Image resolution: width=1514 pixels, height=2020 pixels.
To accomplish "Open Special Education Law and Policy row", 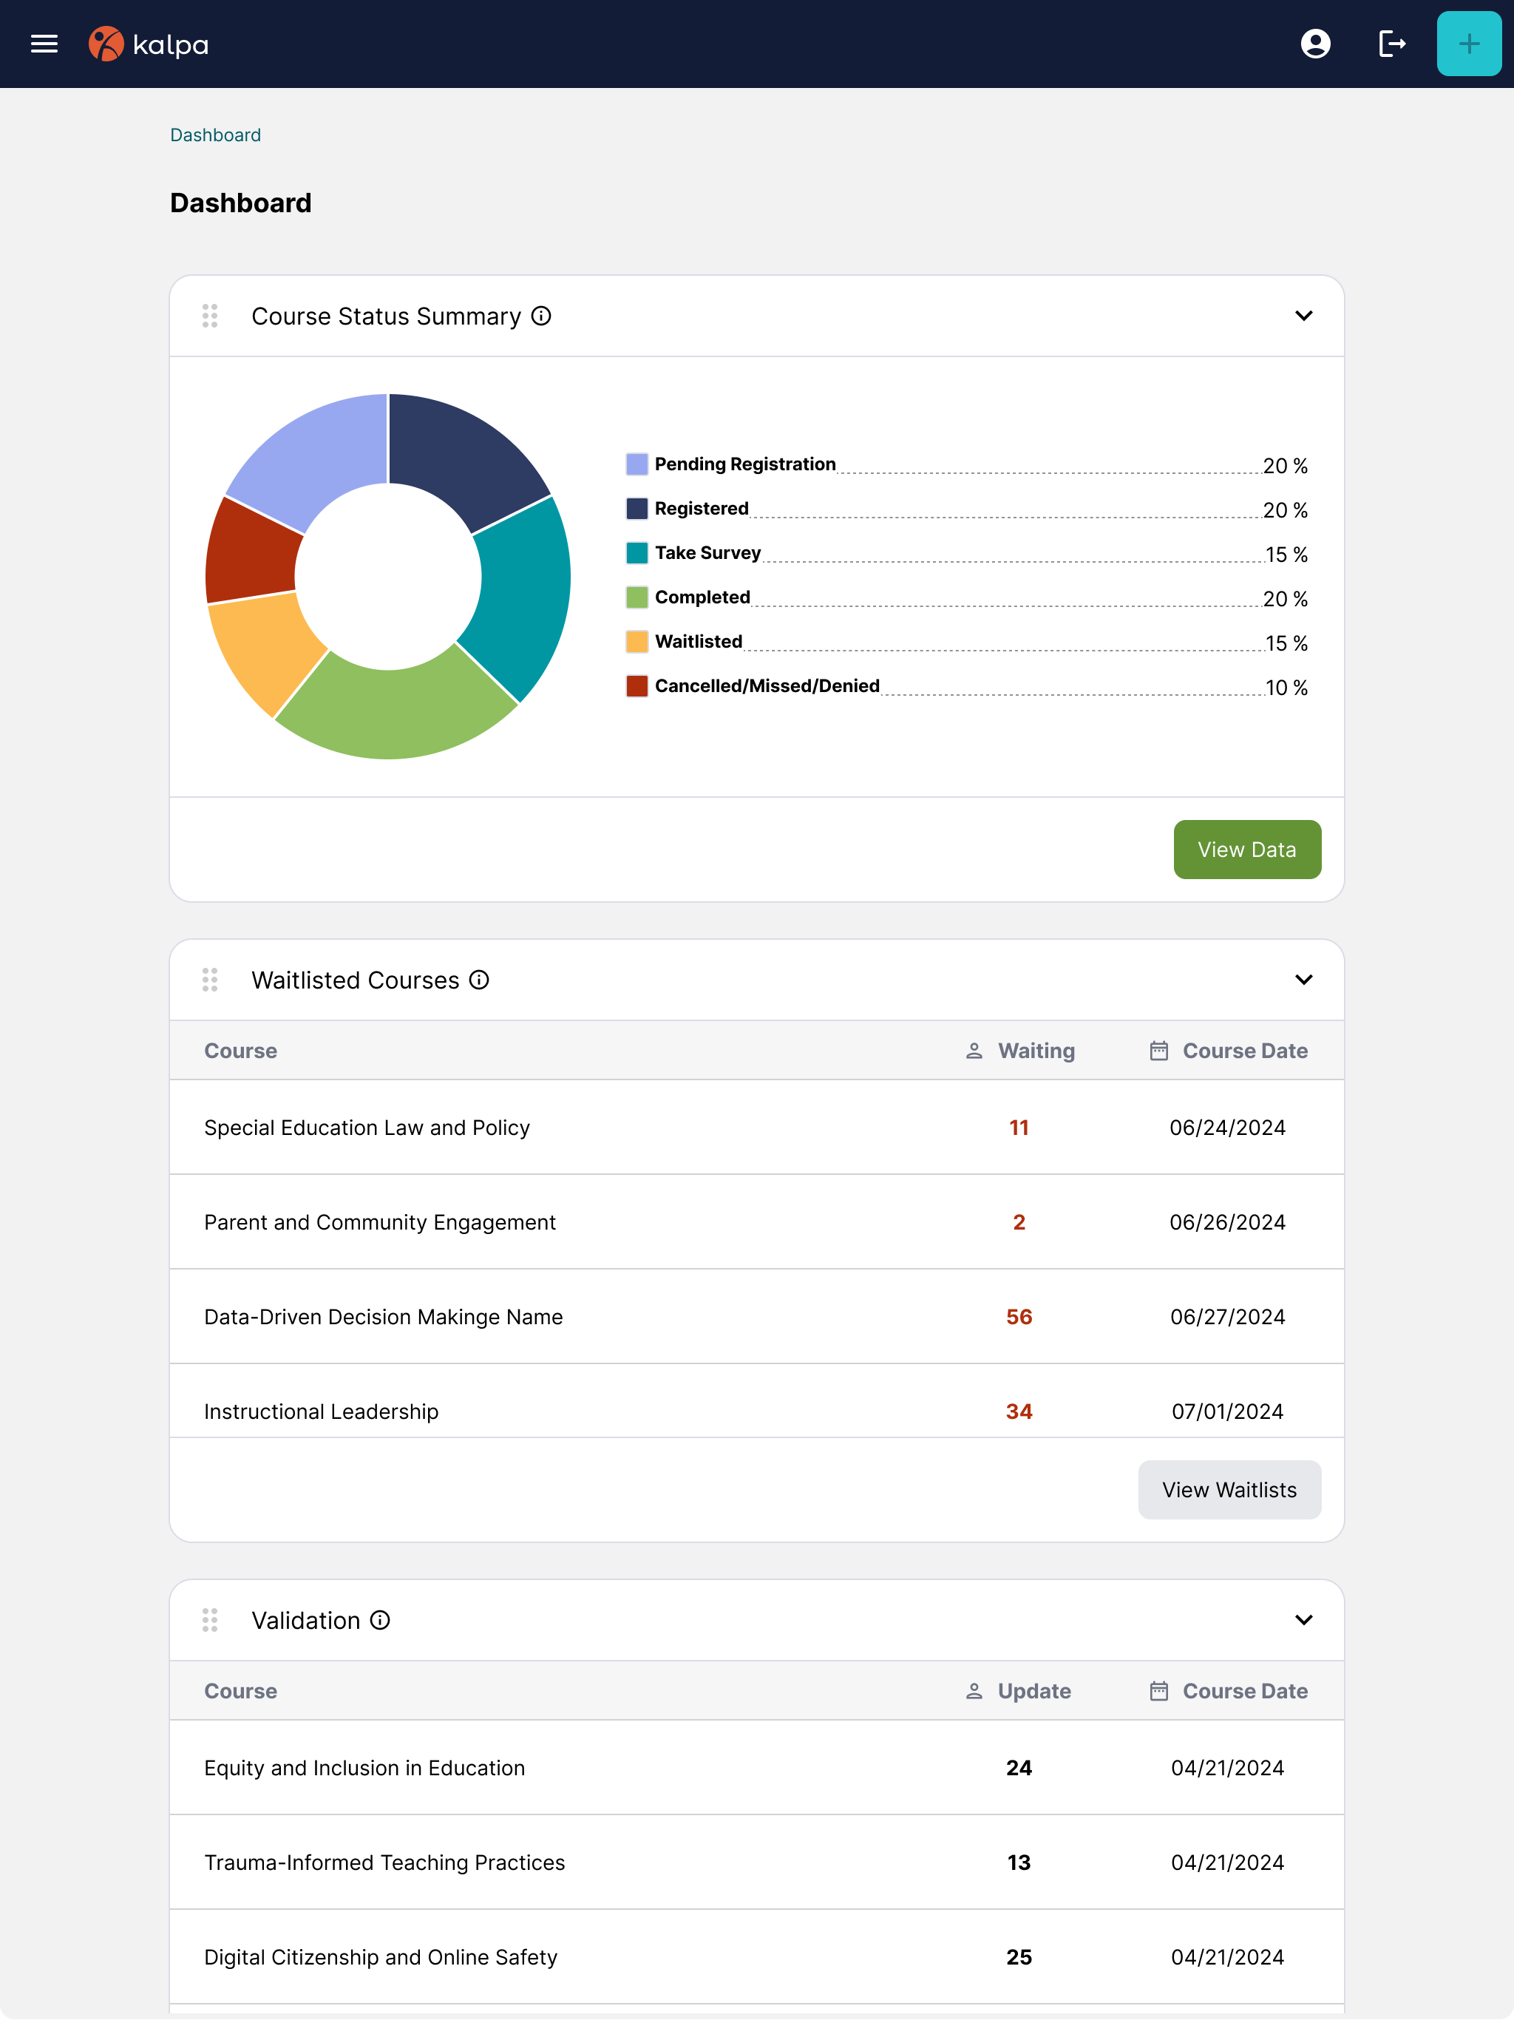I will (757, 1128).
